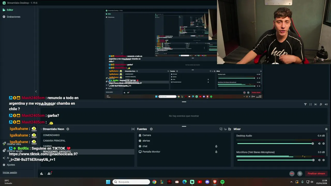This screenshot has width=331, height=186.
Task: Click the Windows Start button
Action: [108, 182]
